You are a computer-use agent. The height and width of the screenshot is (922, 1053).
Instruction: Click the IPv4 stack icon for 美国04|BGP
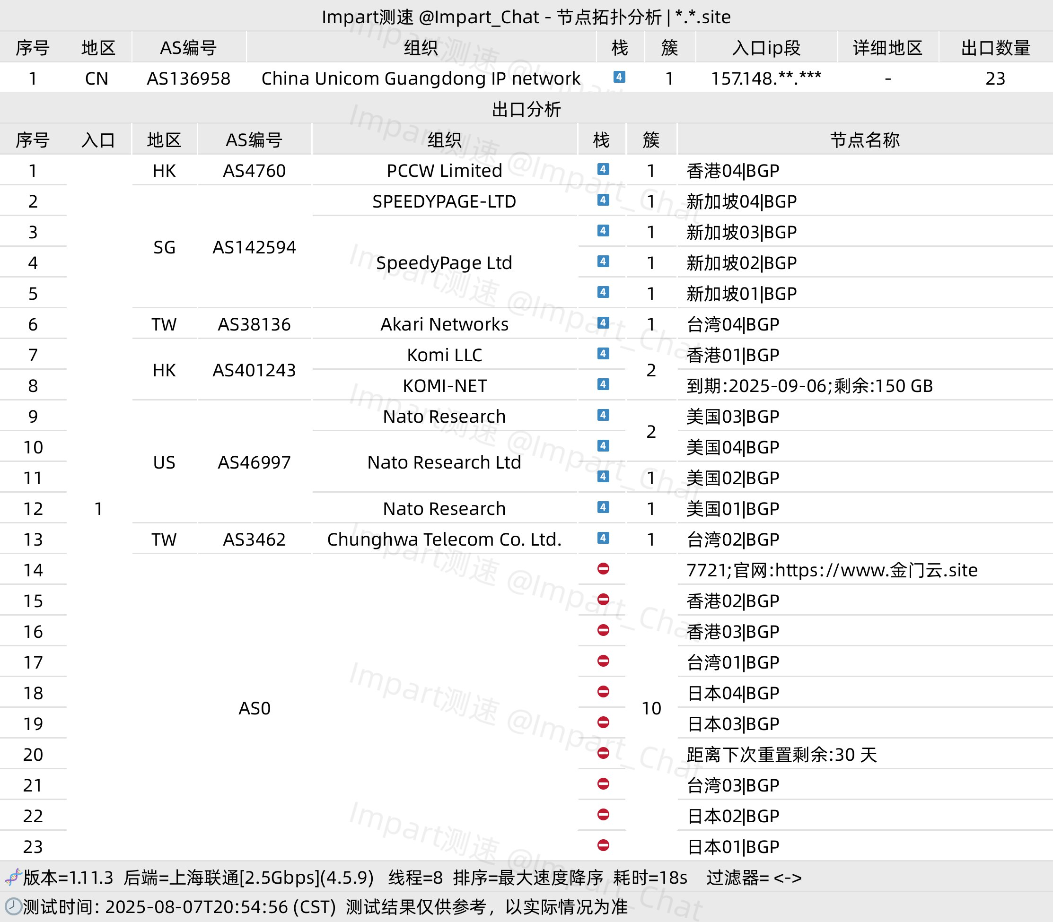click(x=603, y=446)
